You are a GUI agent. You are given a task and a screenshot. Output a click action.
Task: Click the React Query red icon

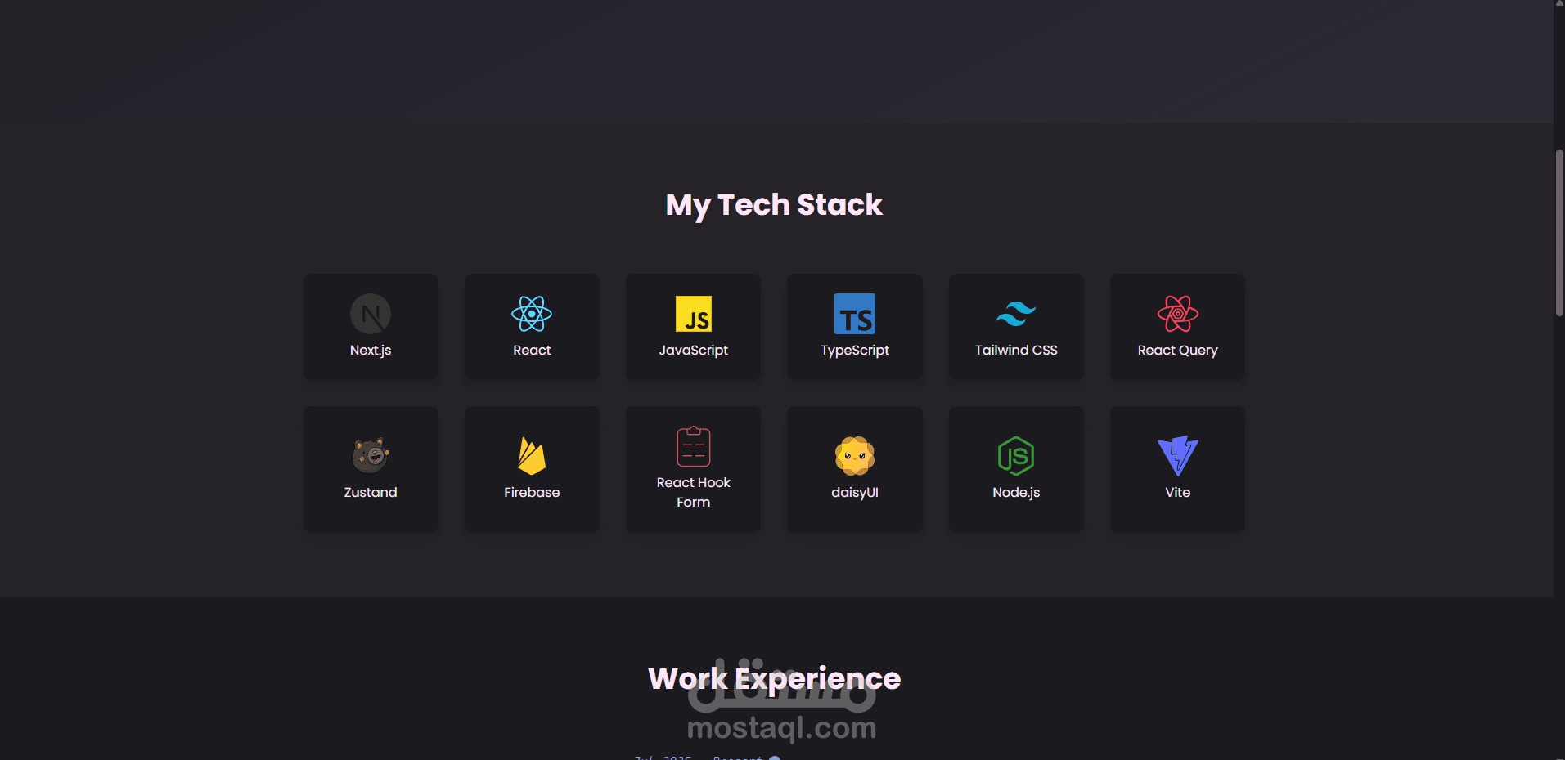coord(1178,314)
